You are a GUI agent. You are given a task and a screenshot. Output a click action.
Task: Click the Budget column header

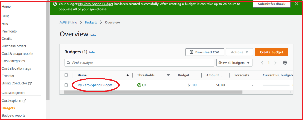tap(183, 75)
